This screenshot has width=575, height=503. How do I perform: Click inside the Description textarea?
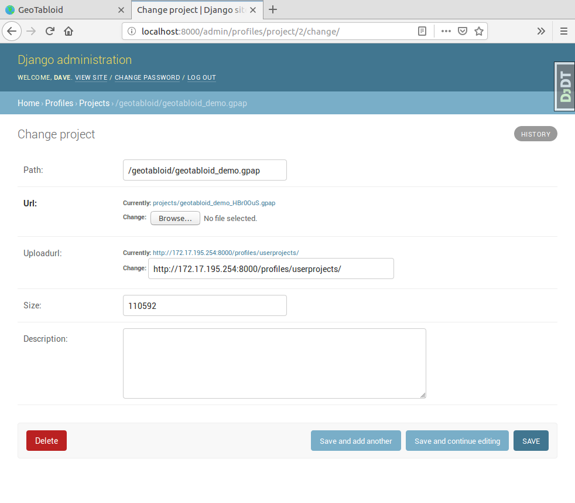pos(274,363)
